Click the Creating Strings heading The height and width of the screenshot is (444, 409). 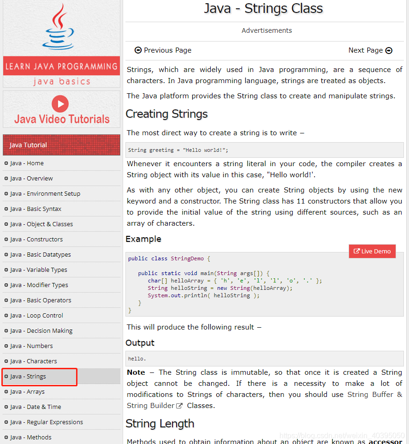(166, 114)
